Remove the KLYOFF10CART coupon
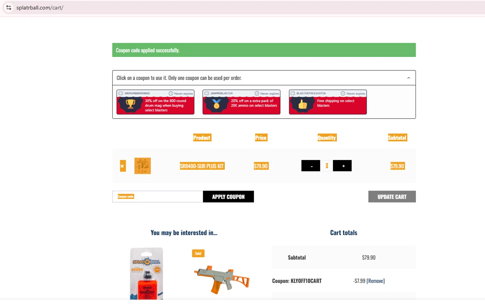 376,281
